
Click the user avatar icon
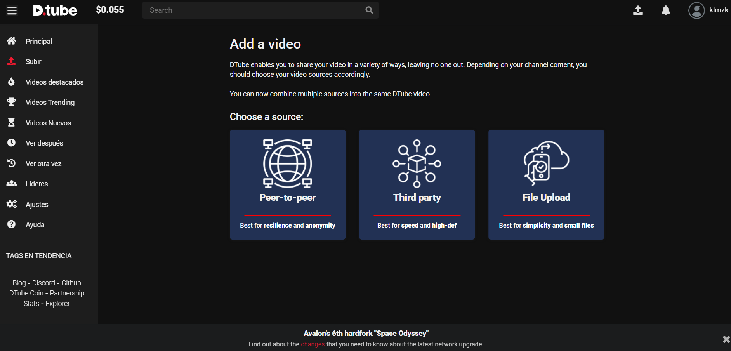pos(696,10)
